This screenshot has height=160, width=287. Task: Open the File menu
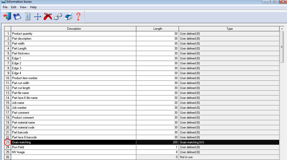(x=5, y=7)
